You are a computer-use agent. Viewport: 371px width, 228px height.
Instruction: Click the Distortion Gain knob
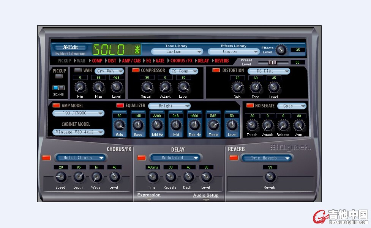[237, 87]
